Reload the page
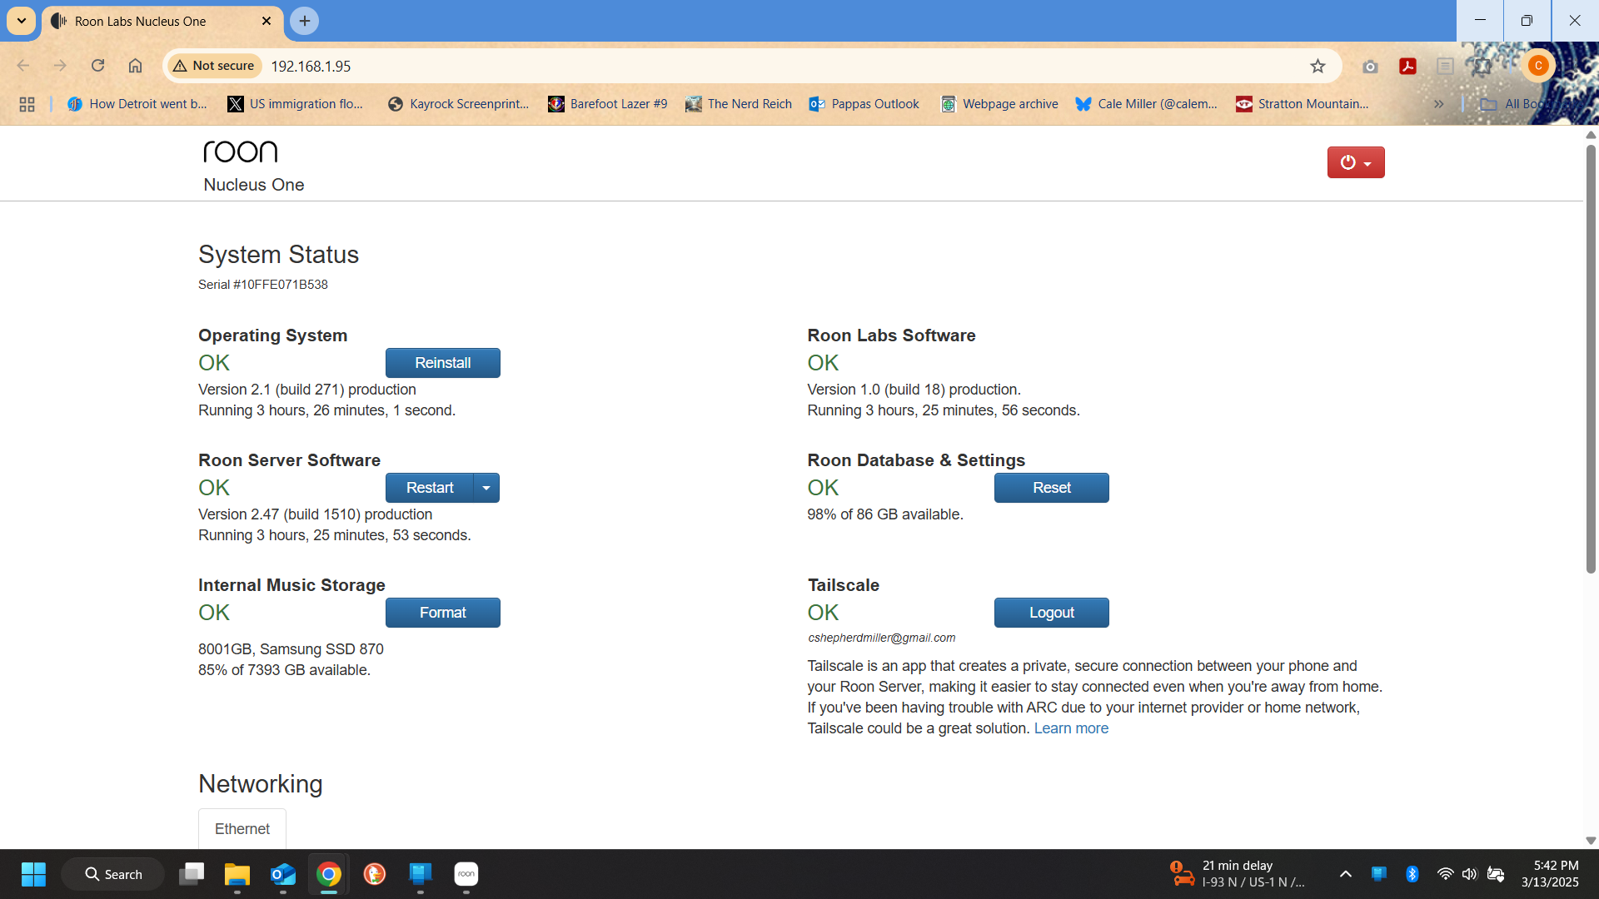 tap(98, 66)
